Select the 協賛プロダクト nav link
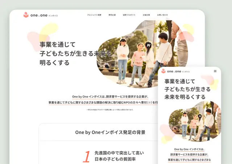 tap(129, 15)
